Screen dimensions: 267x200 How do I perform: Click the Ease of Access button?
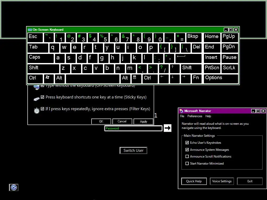(x=14, y=187)
